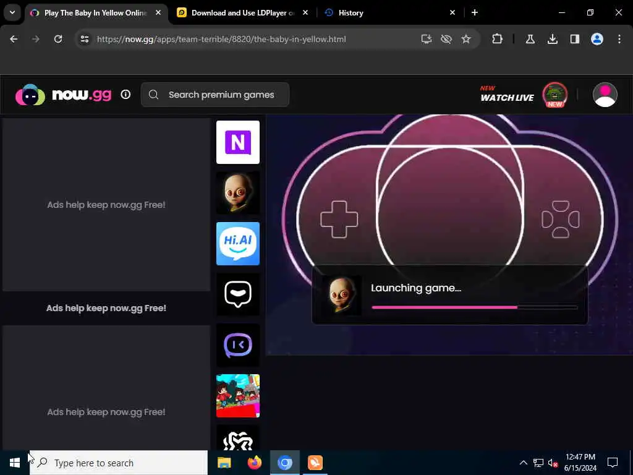
Task: Close The Baby In Yellow tab
Action: click(x=159, y=12)
